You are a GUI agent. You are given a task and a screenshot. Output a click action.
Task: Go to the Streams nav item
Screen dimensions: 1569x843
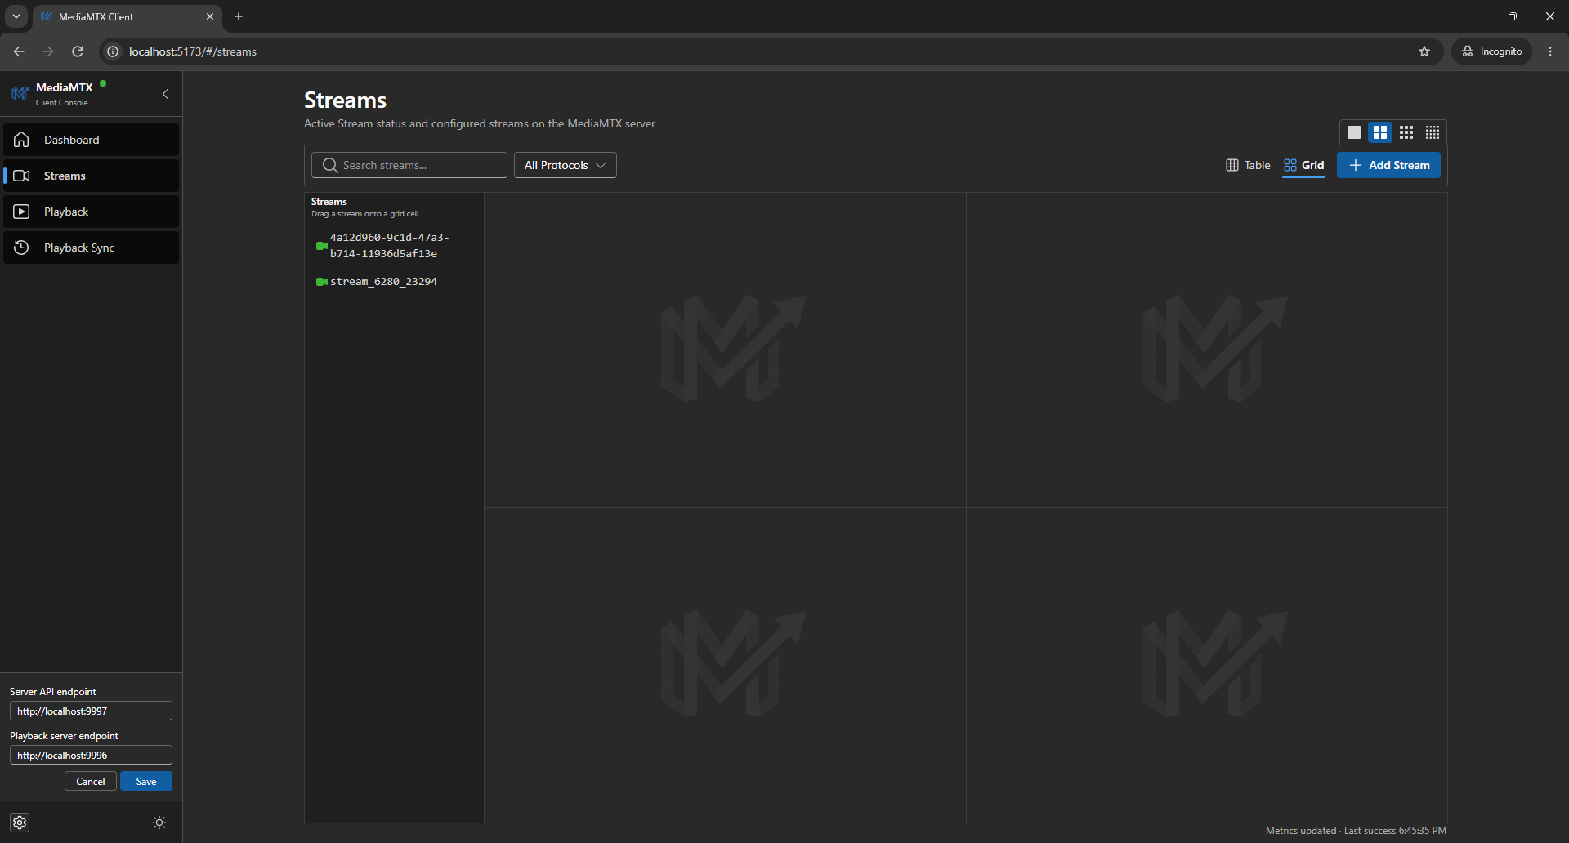[x=91, y=176]
